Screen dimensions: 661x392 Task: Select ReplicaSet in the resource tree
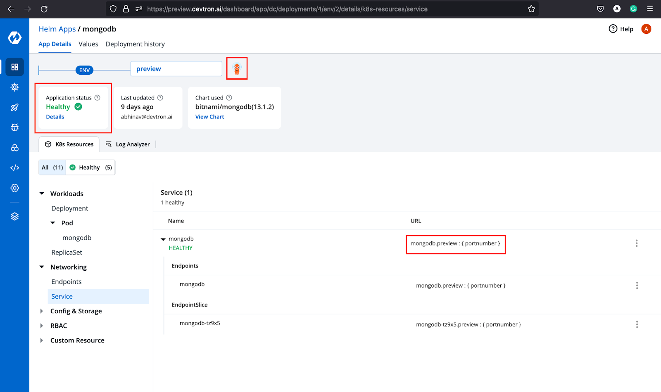[67, 253]
